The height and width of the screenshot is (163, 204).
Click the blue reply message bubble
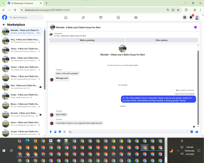coord(158,99)
